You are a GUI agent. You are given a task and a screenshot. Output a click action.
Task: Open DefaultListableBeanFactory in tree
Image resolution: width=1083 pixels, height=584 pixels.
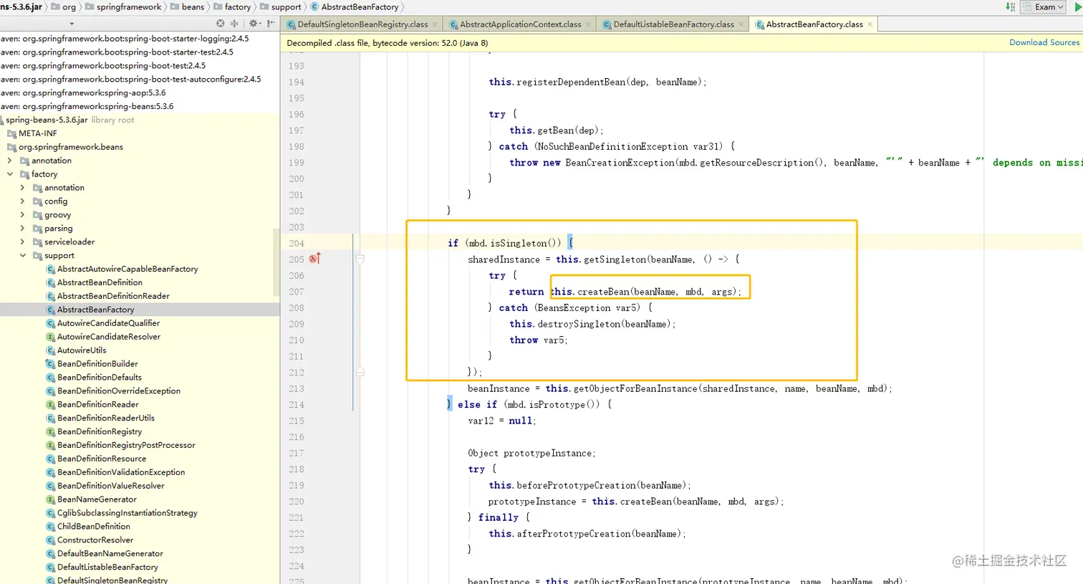(107, 568)
